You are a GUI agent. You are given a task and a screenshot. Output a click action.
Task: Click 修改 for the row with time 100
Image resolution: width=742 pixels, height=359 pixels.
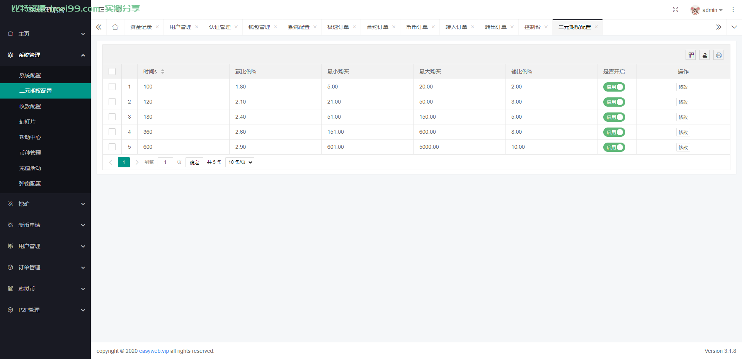(x=683, y=87)
